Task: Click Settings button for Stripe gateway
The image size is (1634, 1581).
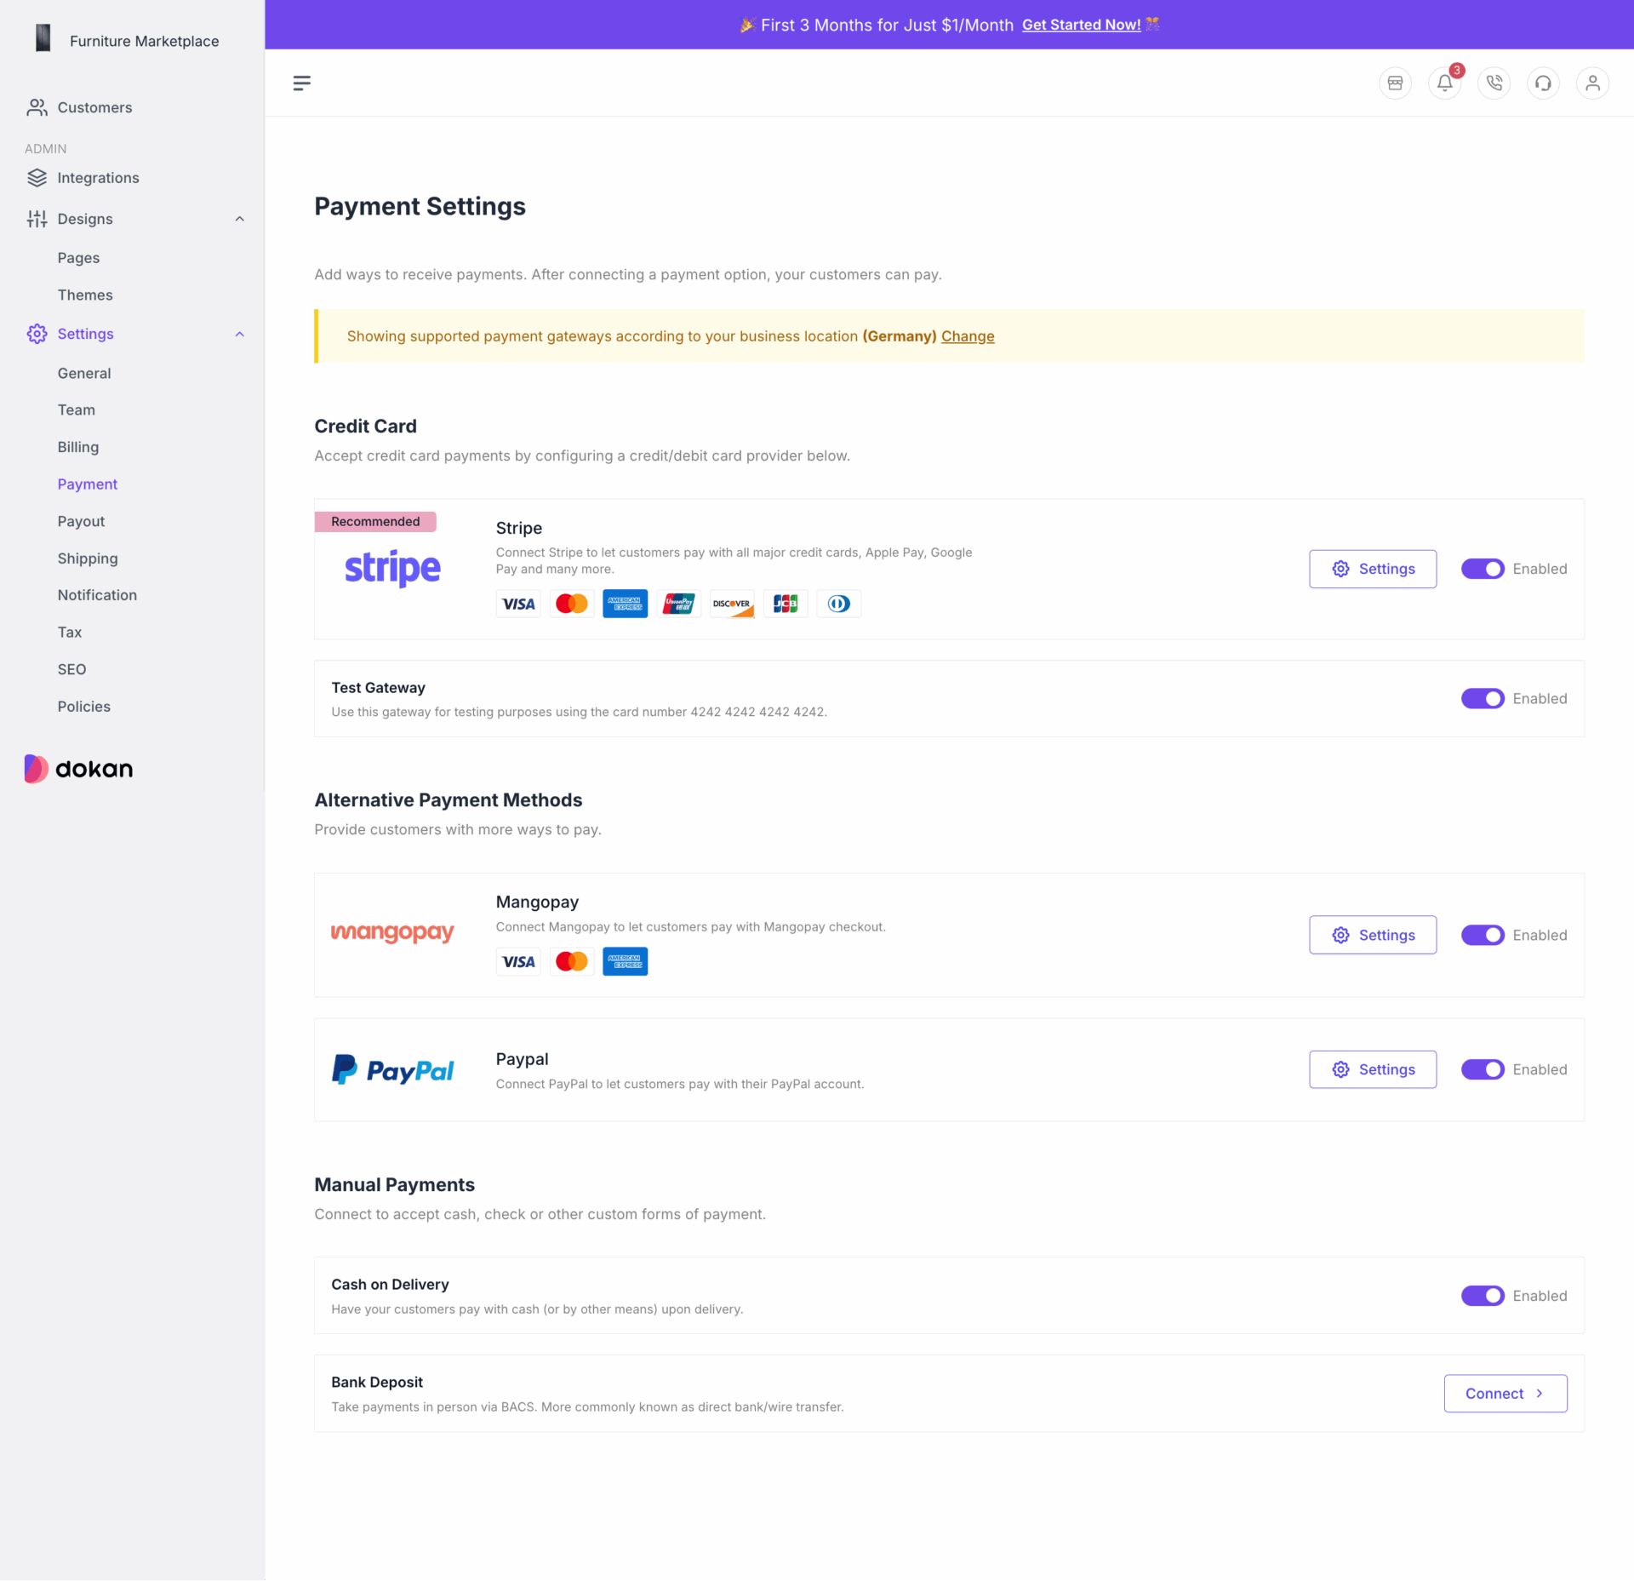Action: pyautogui.click(x=1373, y=570)
